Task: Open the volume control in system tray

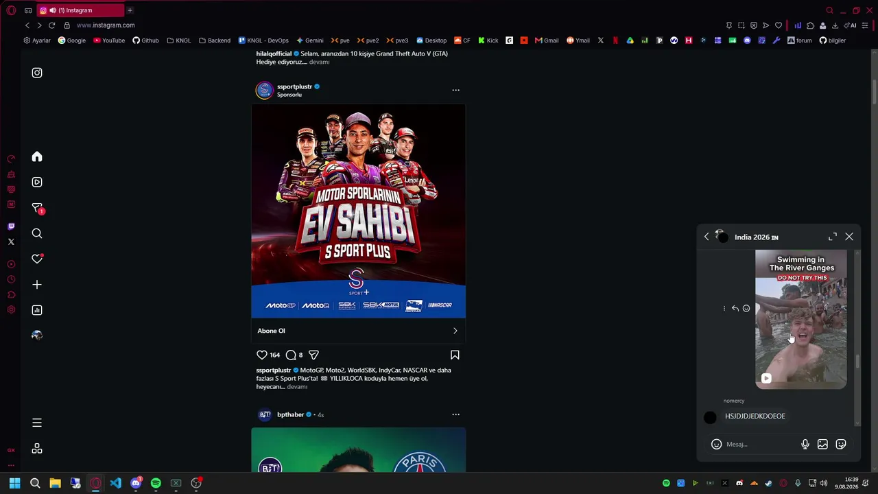Action: tap(823, 483)
